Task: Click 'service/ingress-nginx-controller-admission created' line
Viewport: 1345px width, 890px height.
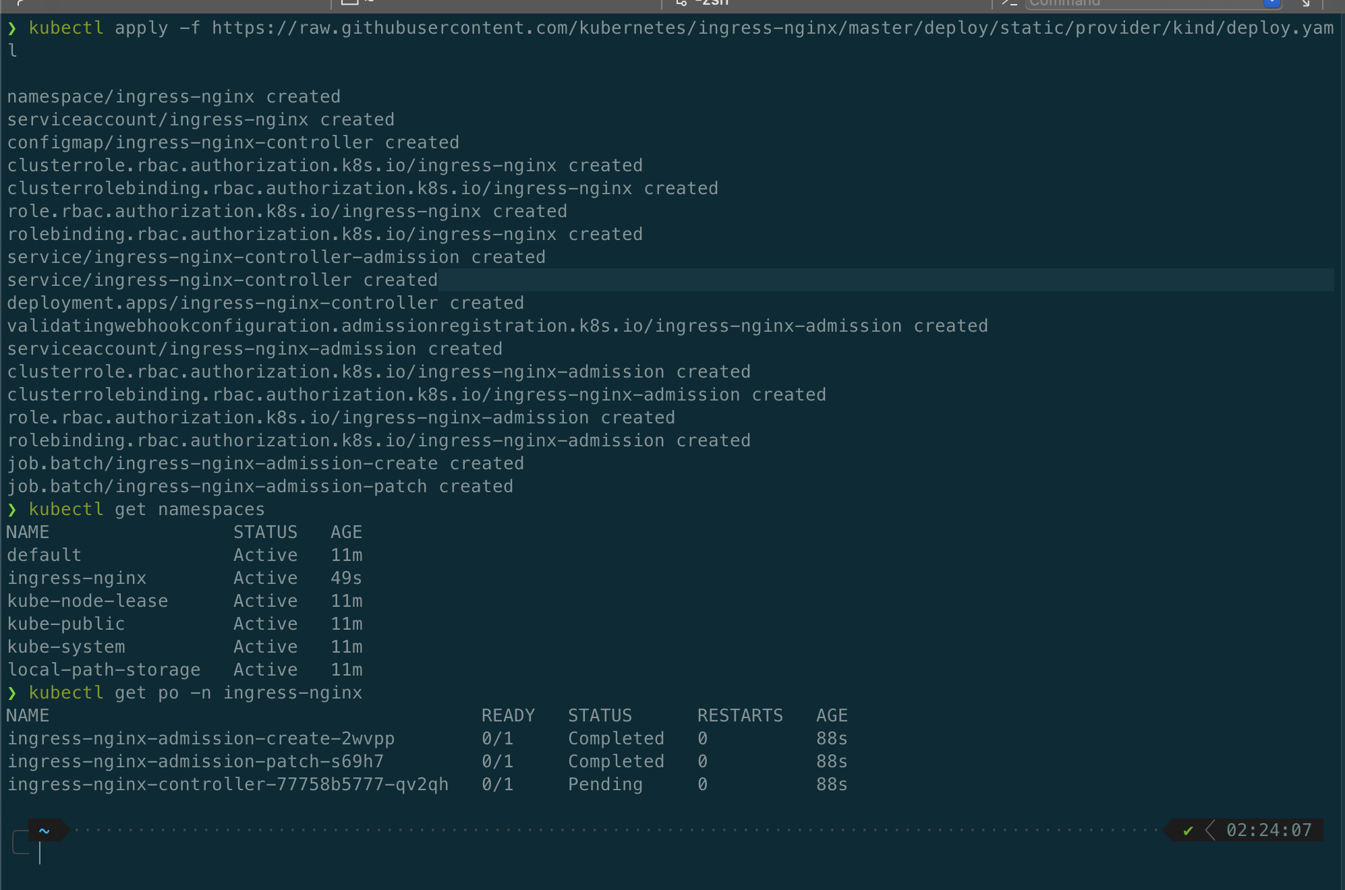Action: [x=277, y=258]
